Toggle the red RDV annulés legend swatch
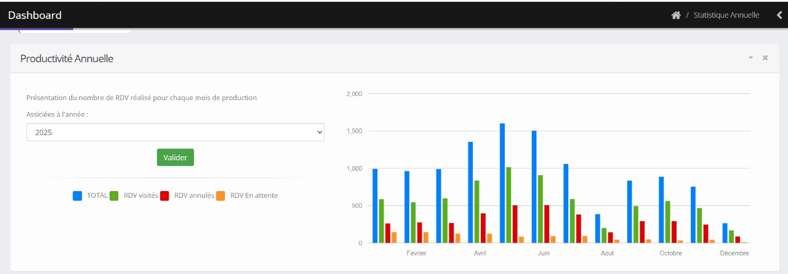Image resolution: width=788 pixels, height=274 pixels. (x=165, y=196)
